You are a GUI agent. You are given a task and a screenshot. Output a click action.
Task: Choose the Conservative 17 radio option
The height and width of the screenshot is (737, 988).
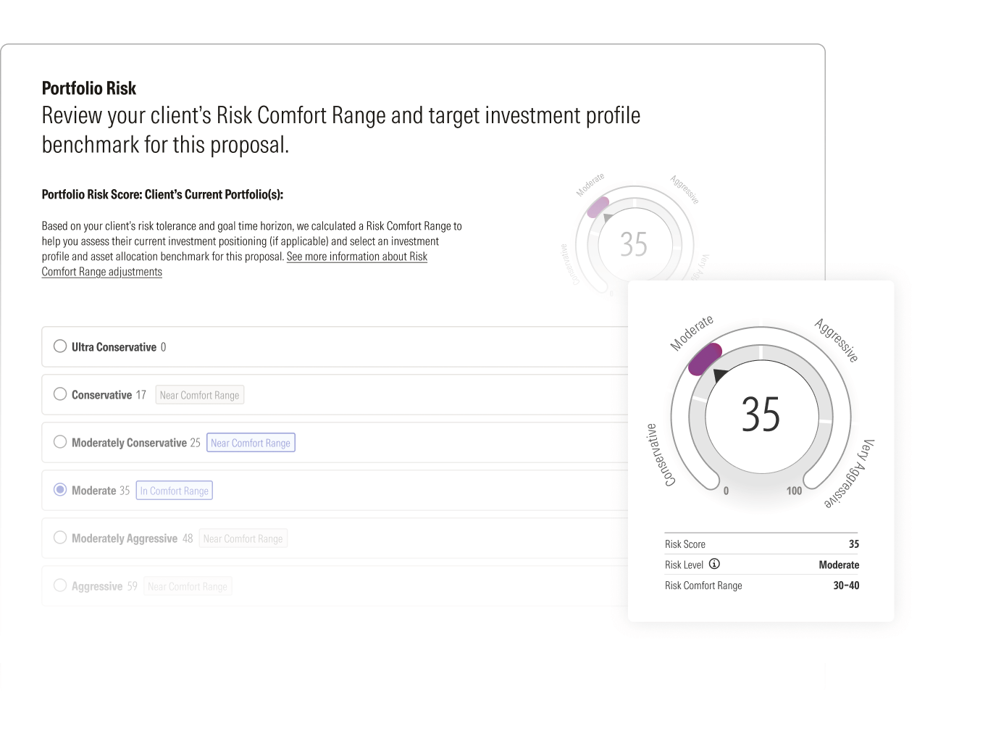tap(60, 394)
